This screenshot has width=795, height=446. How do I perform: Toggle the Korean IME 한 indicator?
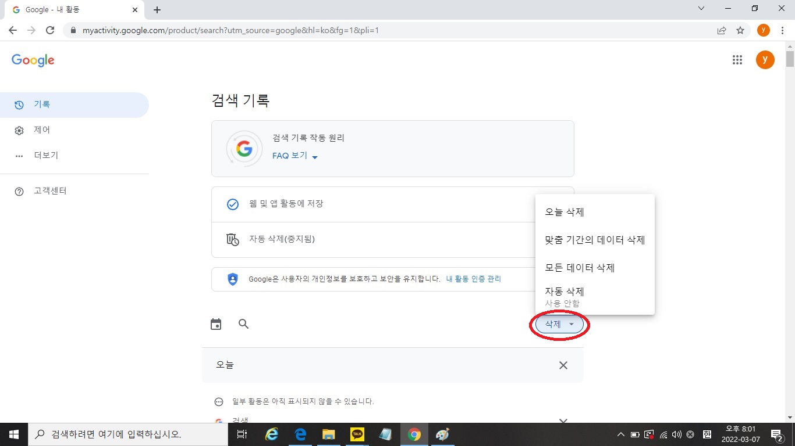point(707,434)
